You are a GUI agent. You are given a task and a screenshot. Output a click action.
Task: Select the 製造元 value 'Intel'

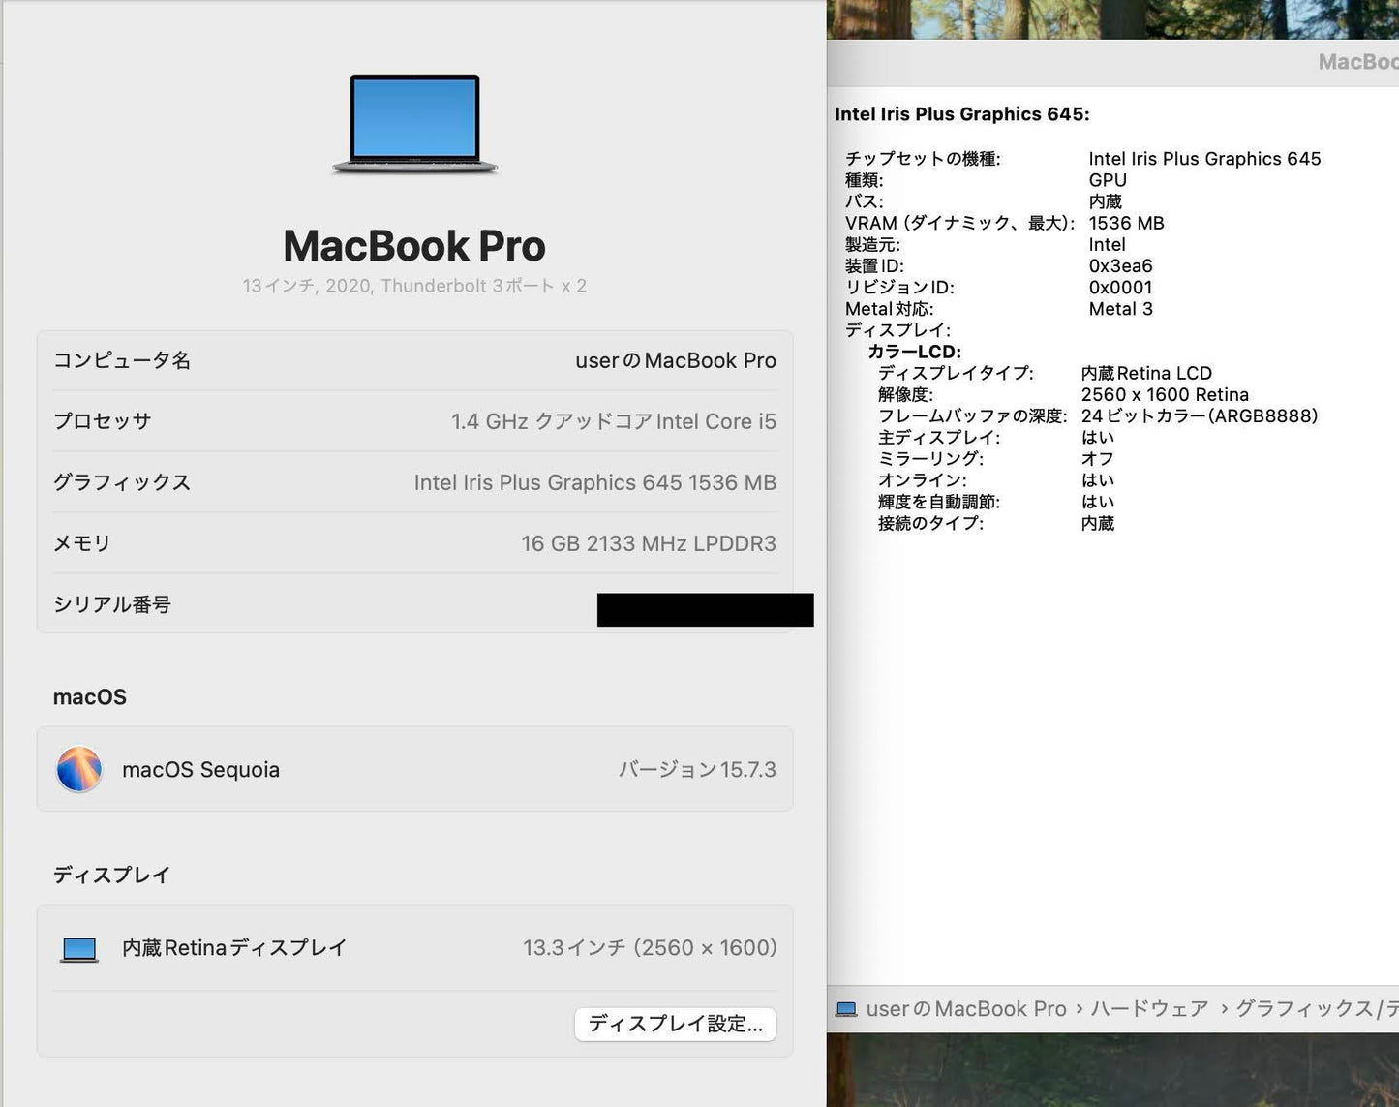tap(1108, 245)
